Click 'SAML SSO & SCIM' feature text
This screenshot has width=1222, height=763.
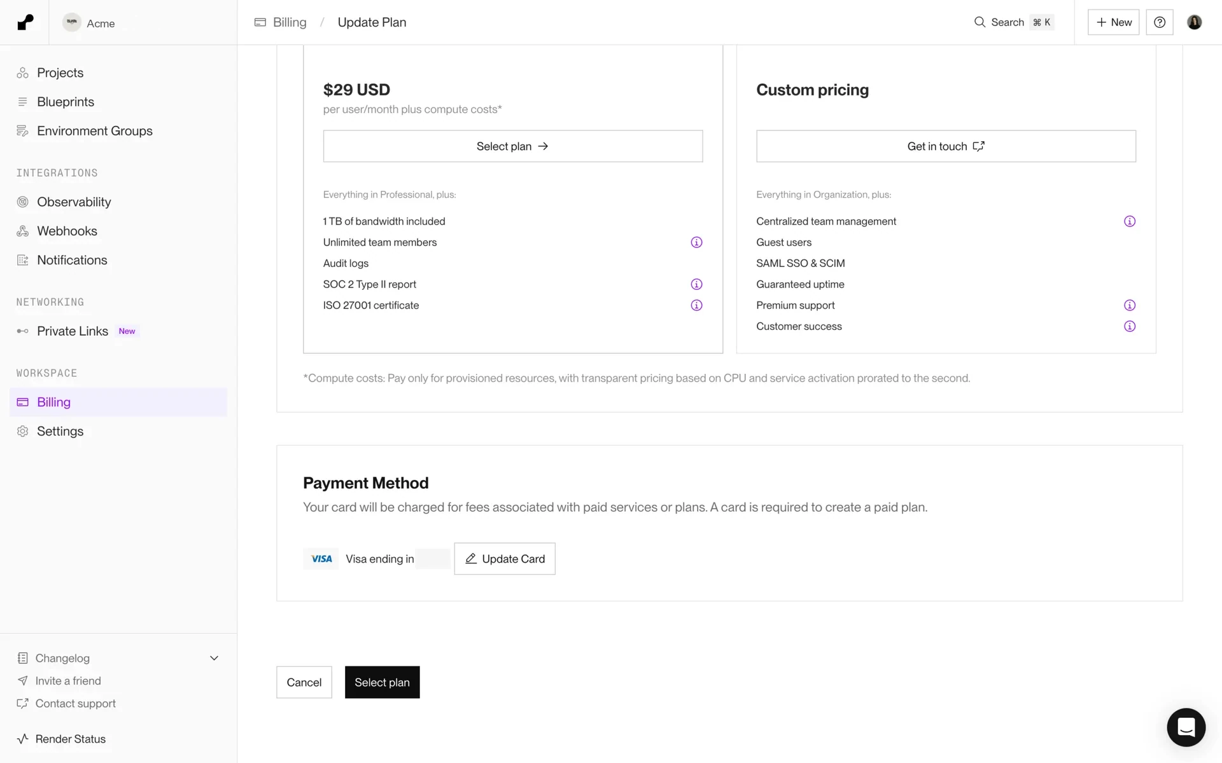pos(801,263)
